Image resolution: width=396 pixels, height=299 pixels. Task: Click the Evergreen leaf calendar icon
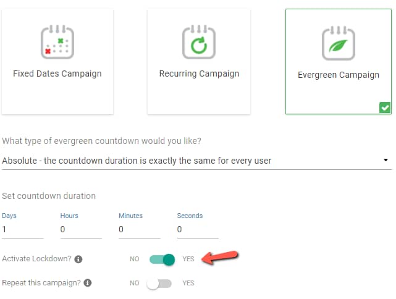(x=339, y=43)
